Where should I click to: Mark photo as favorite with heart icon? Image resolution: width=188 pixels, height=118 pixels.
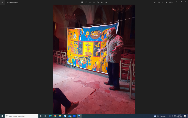click(94, 2)
